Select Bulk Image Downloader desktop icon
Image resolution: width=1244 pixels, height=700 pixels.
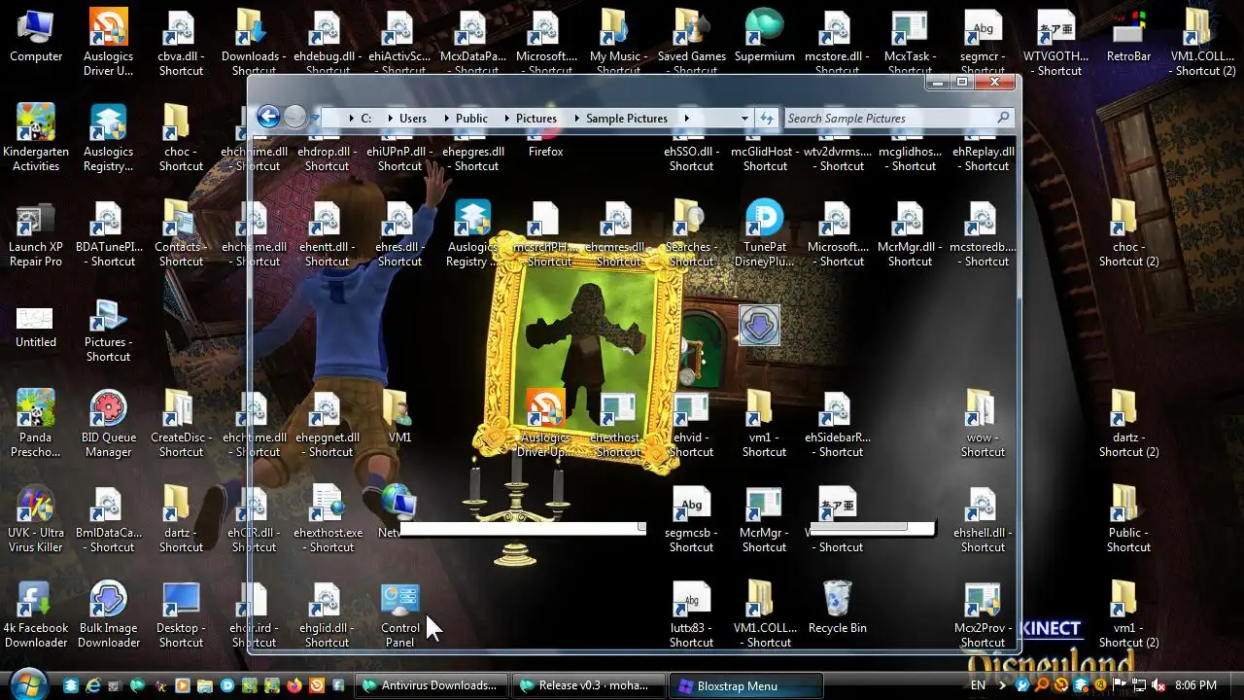click(108, 615)
